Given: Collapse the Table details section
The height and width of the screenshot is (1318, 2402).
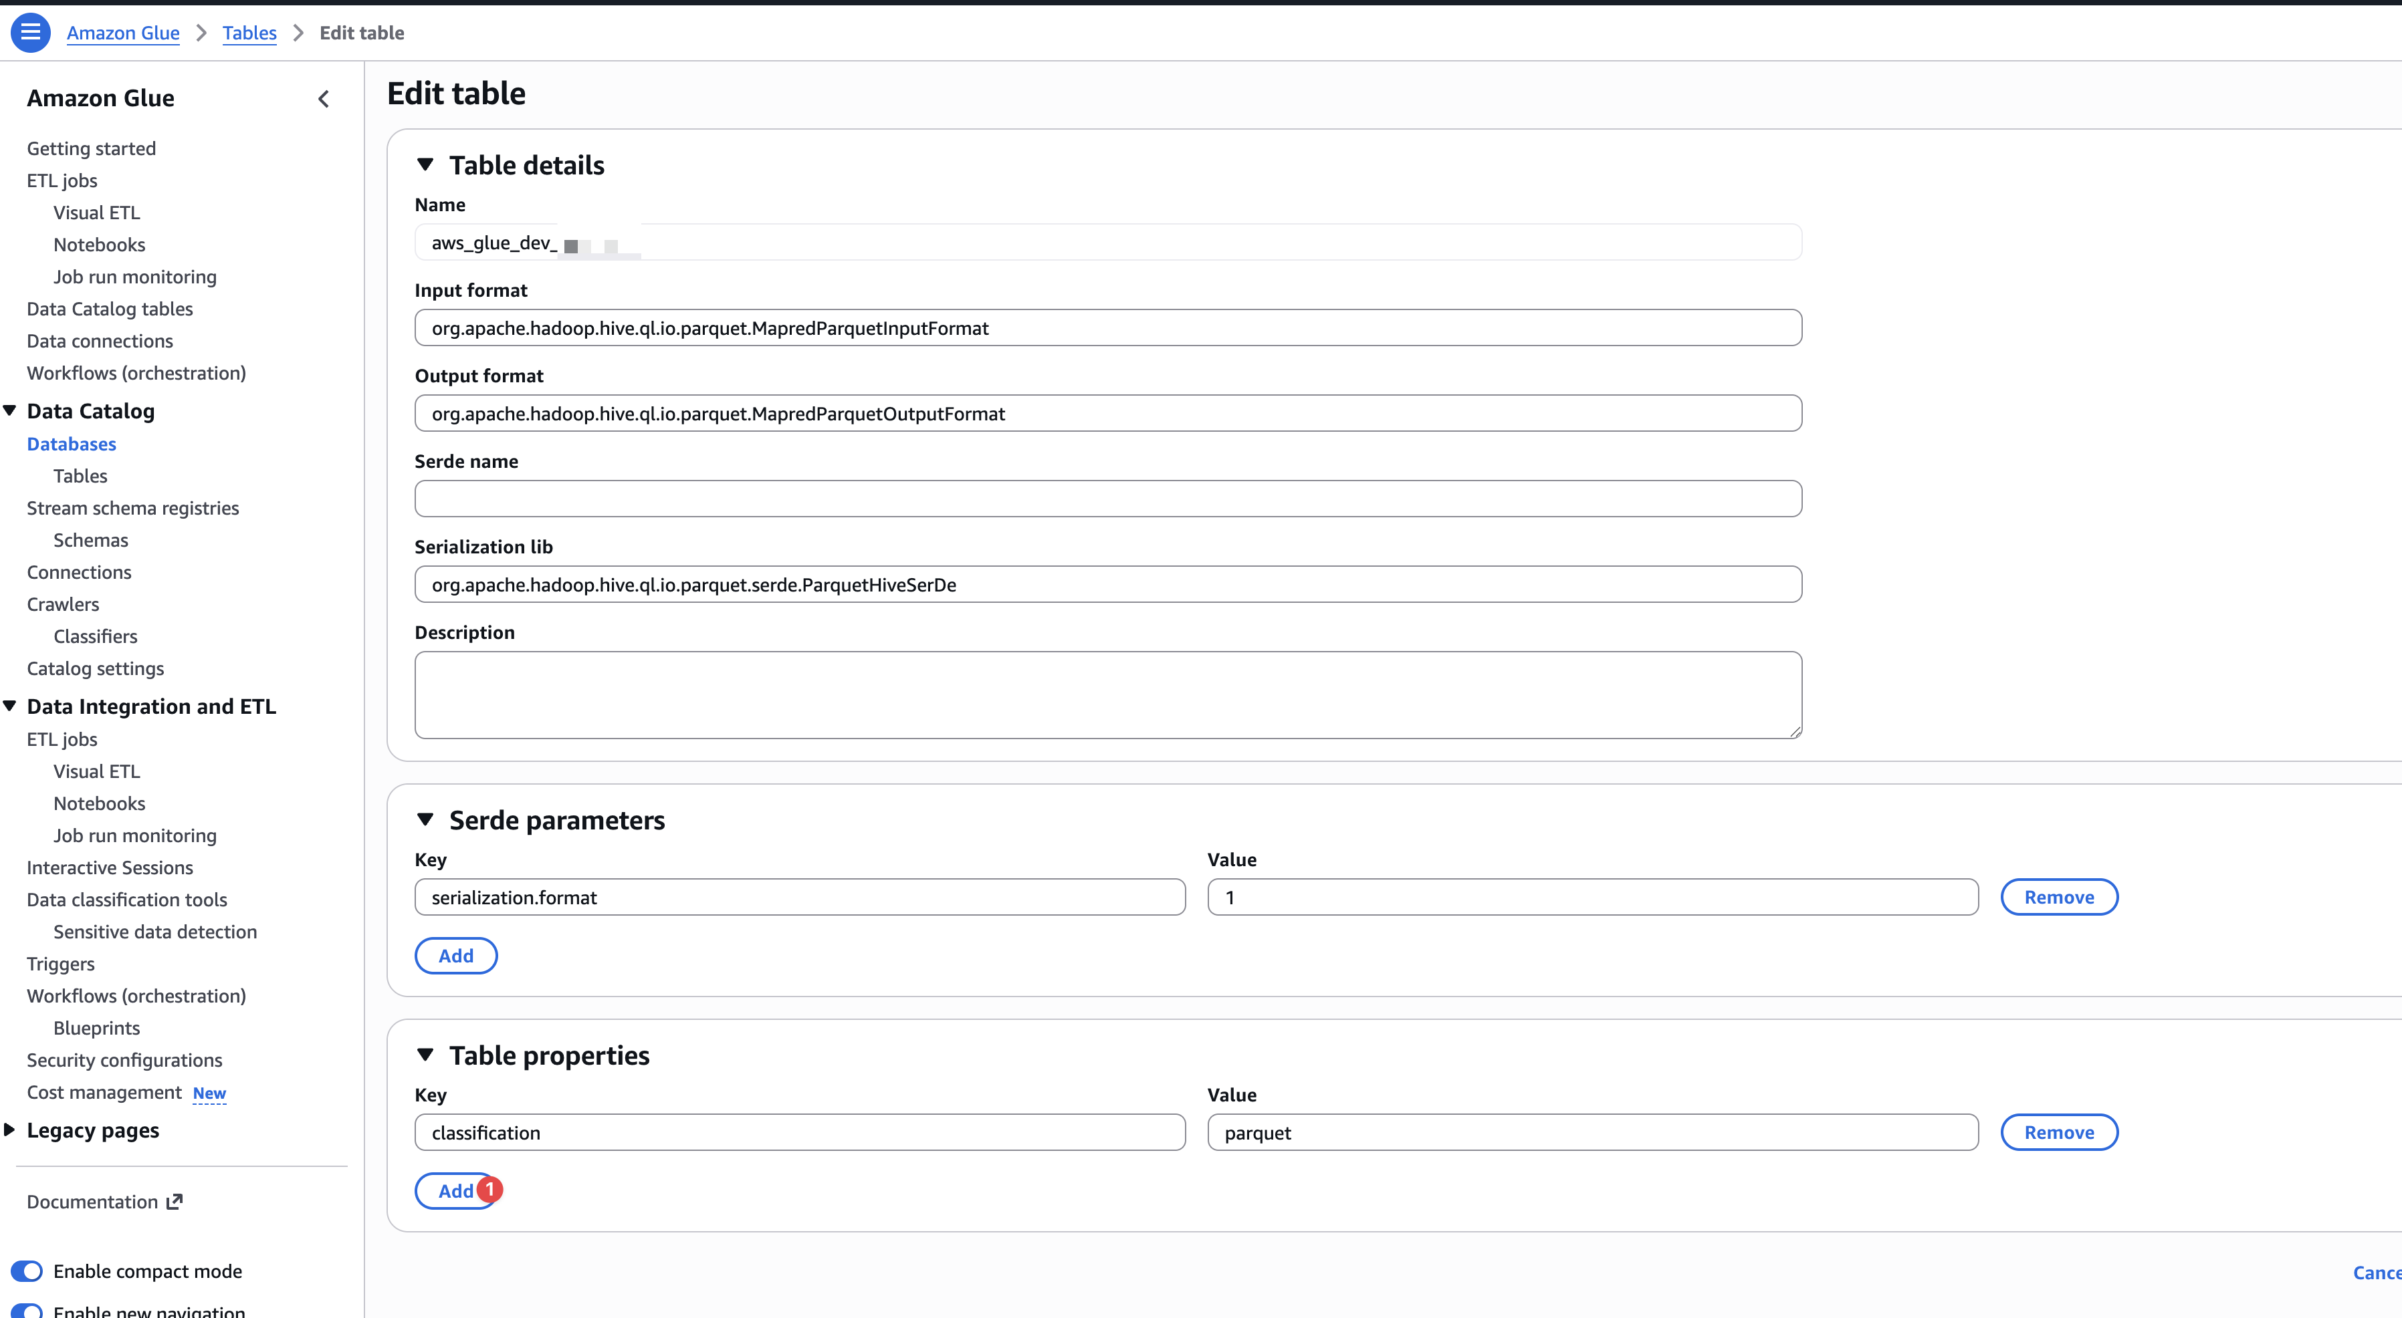Looking at the screenshot, I should [425, 165].
